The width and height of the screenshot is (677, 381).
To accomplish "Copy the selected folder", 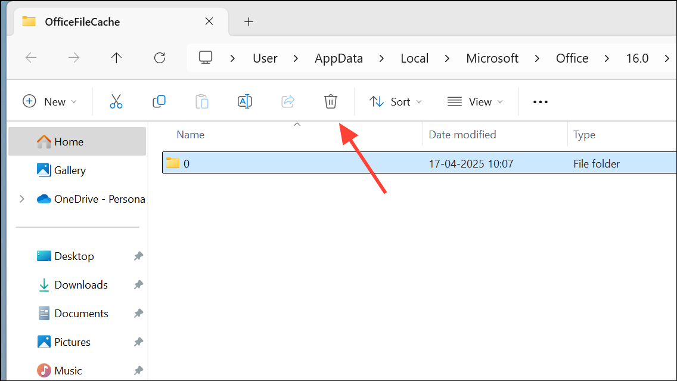I will tap(159, 101).
